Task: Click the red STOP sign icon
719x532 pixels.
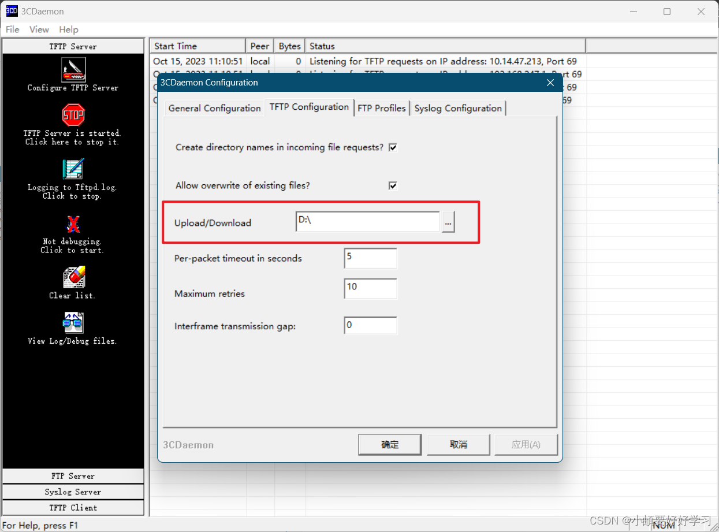Action: [x=73, y=115]
